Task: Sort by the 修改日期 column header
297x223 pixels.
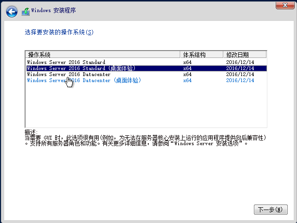Action: [x=245, y=54]
